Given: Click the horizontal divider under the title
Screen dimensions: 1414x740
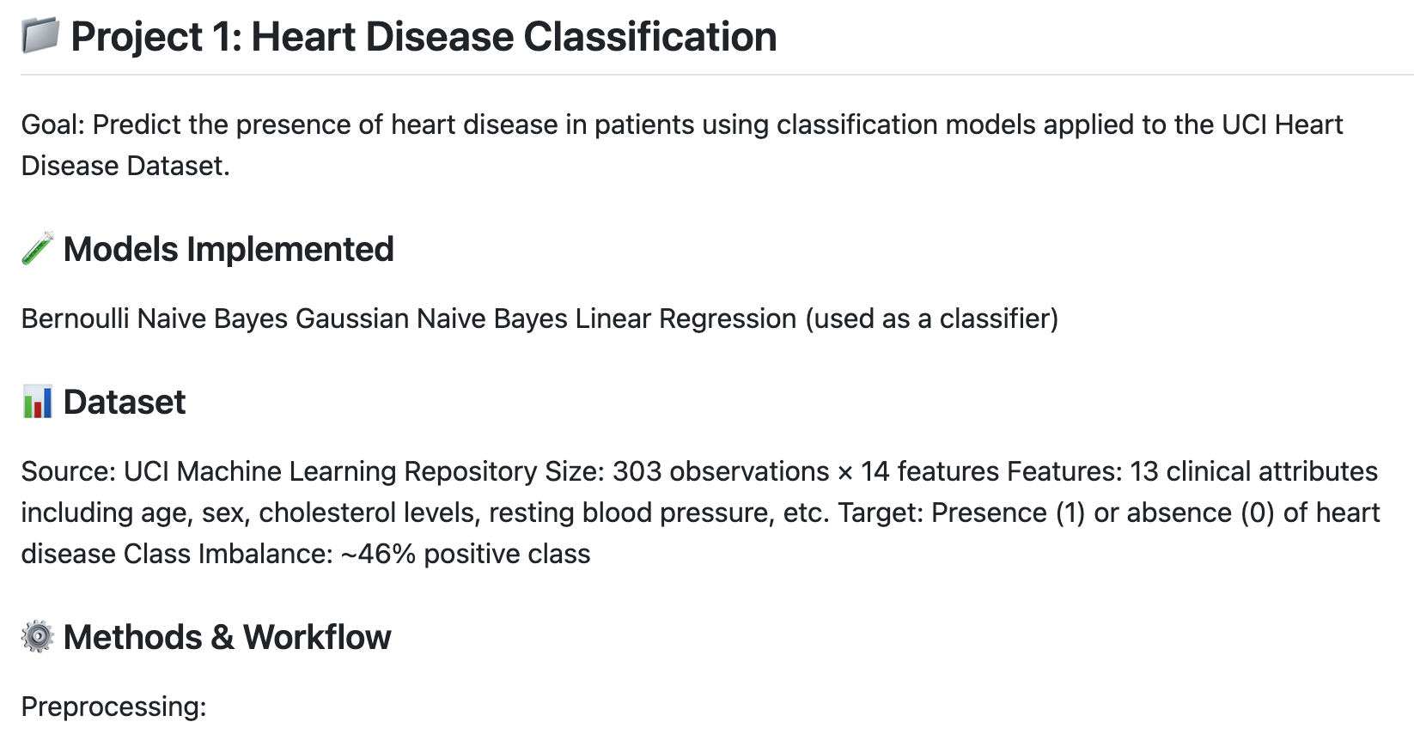Looking at the screenshot, I should click(716, 75).
